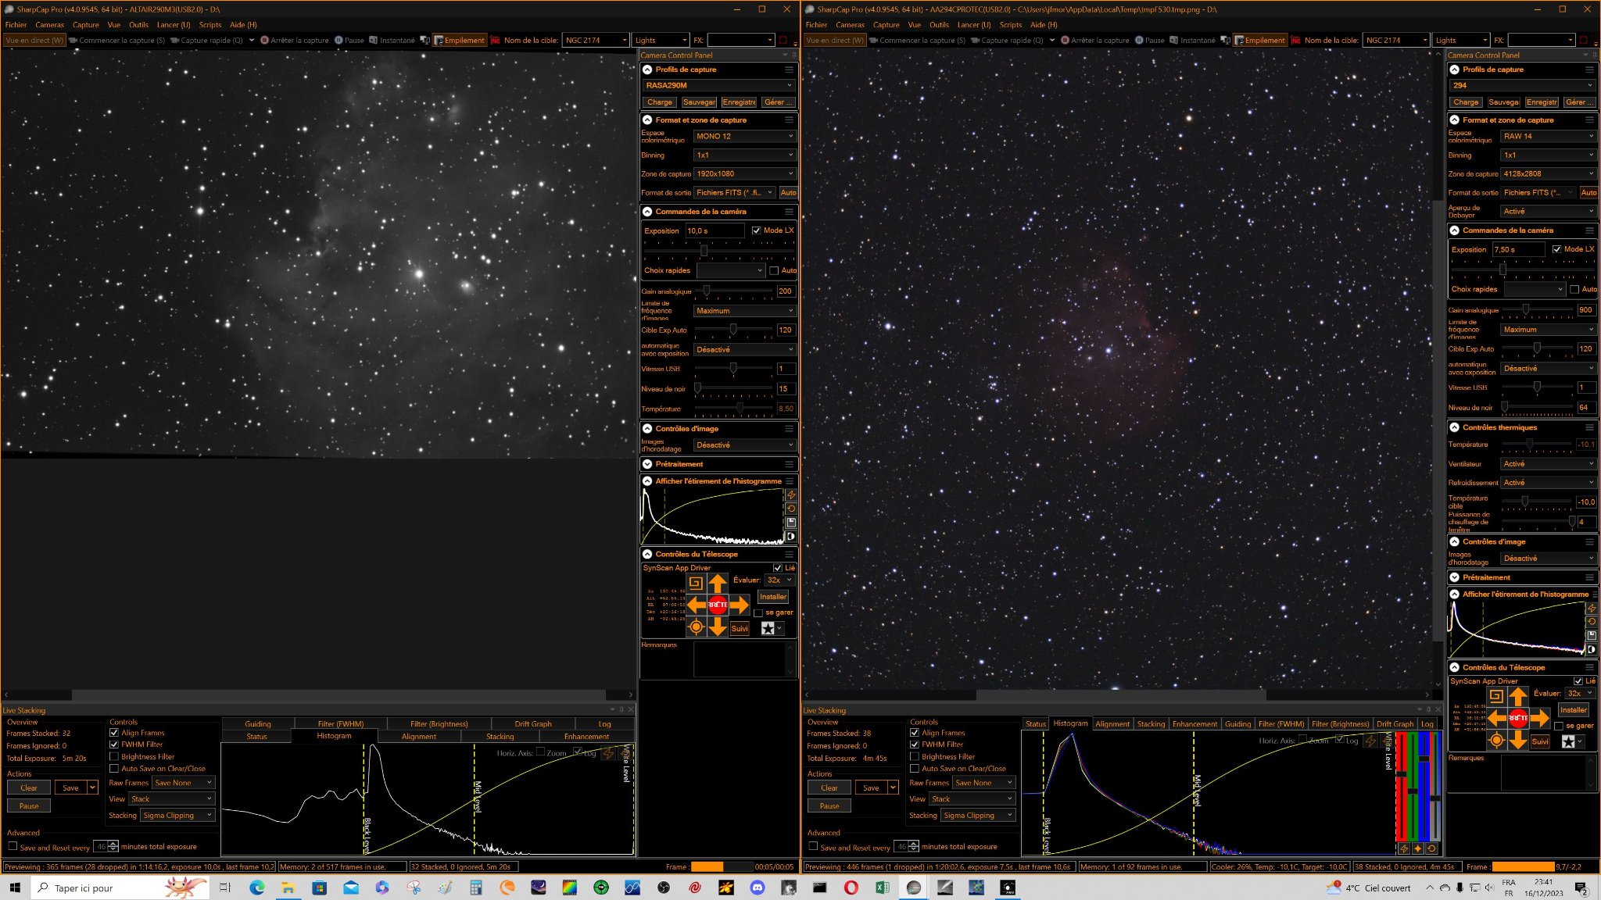
Task: Click Pause button in right Live Stacking
Action: (x=829, y=805)
